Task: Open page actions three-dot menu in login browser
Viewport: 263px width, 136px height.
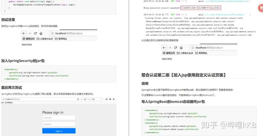Action: (x=82, y=99)
